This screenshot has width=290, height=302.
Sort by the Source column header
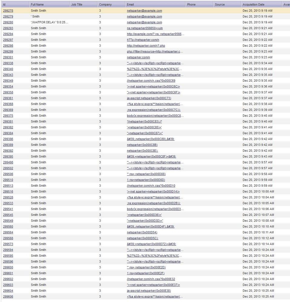point(220,5)
